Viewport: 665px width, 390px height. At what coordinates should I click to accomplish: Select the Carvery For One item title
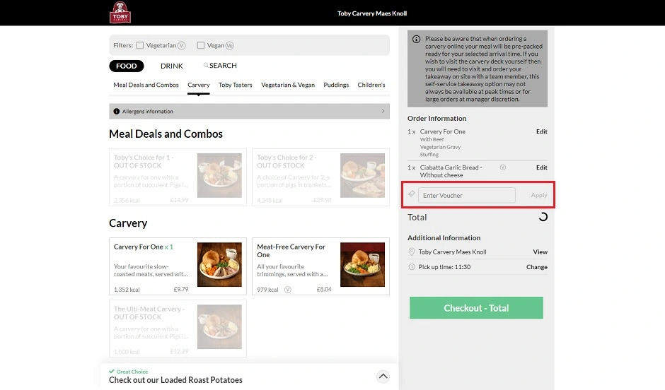(x=138, y=247)
